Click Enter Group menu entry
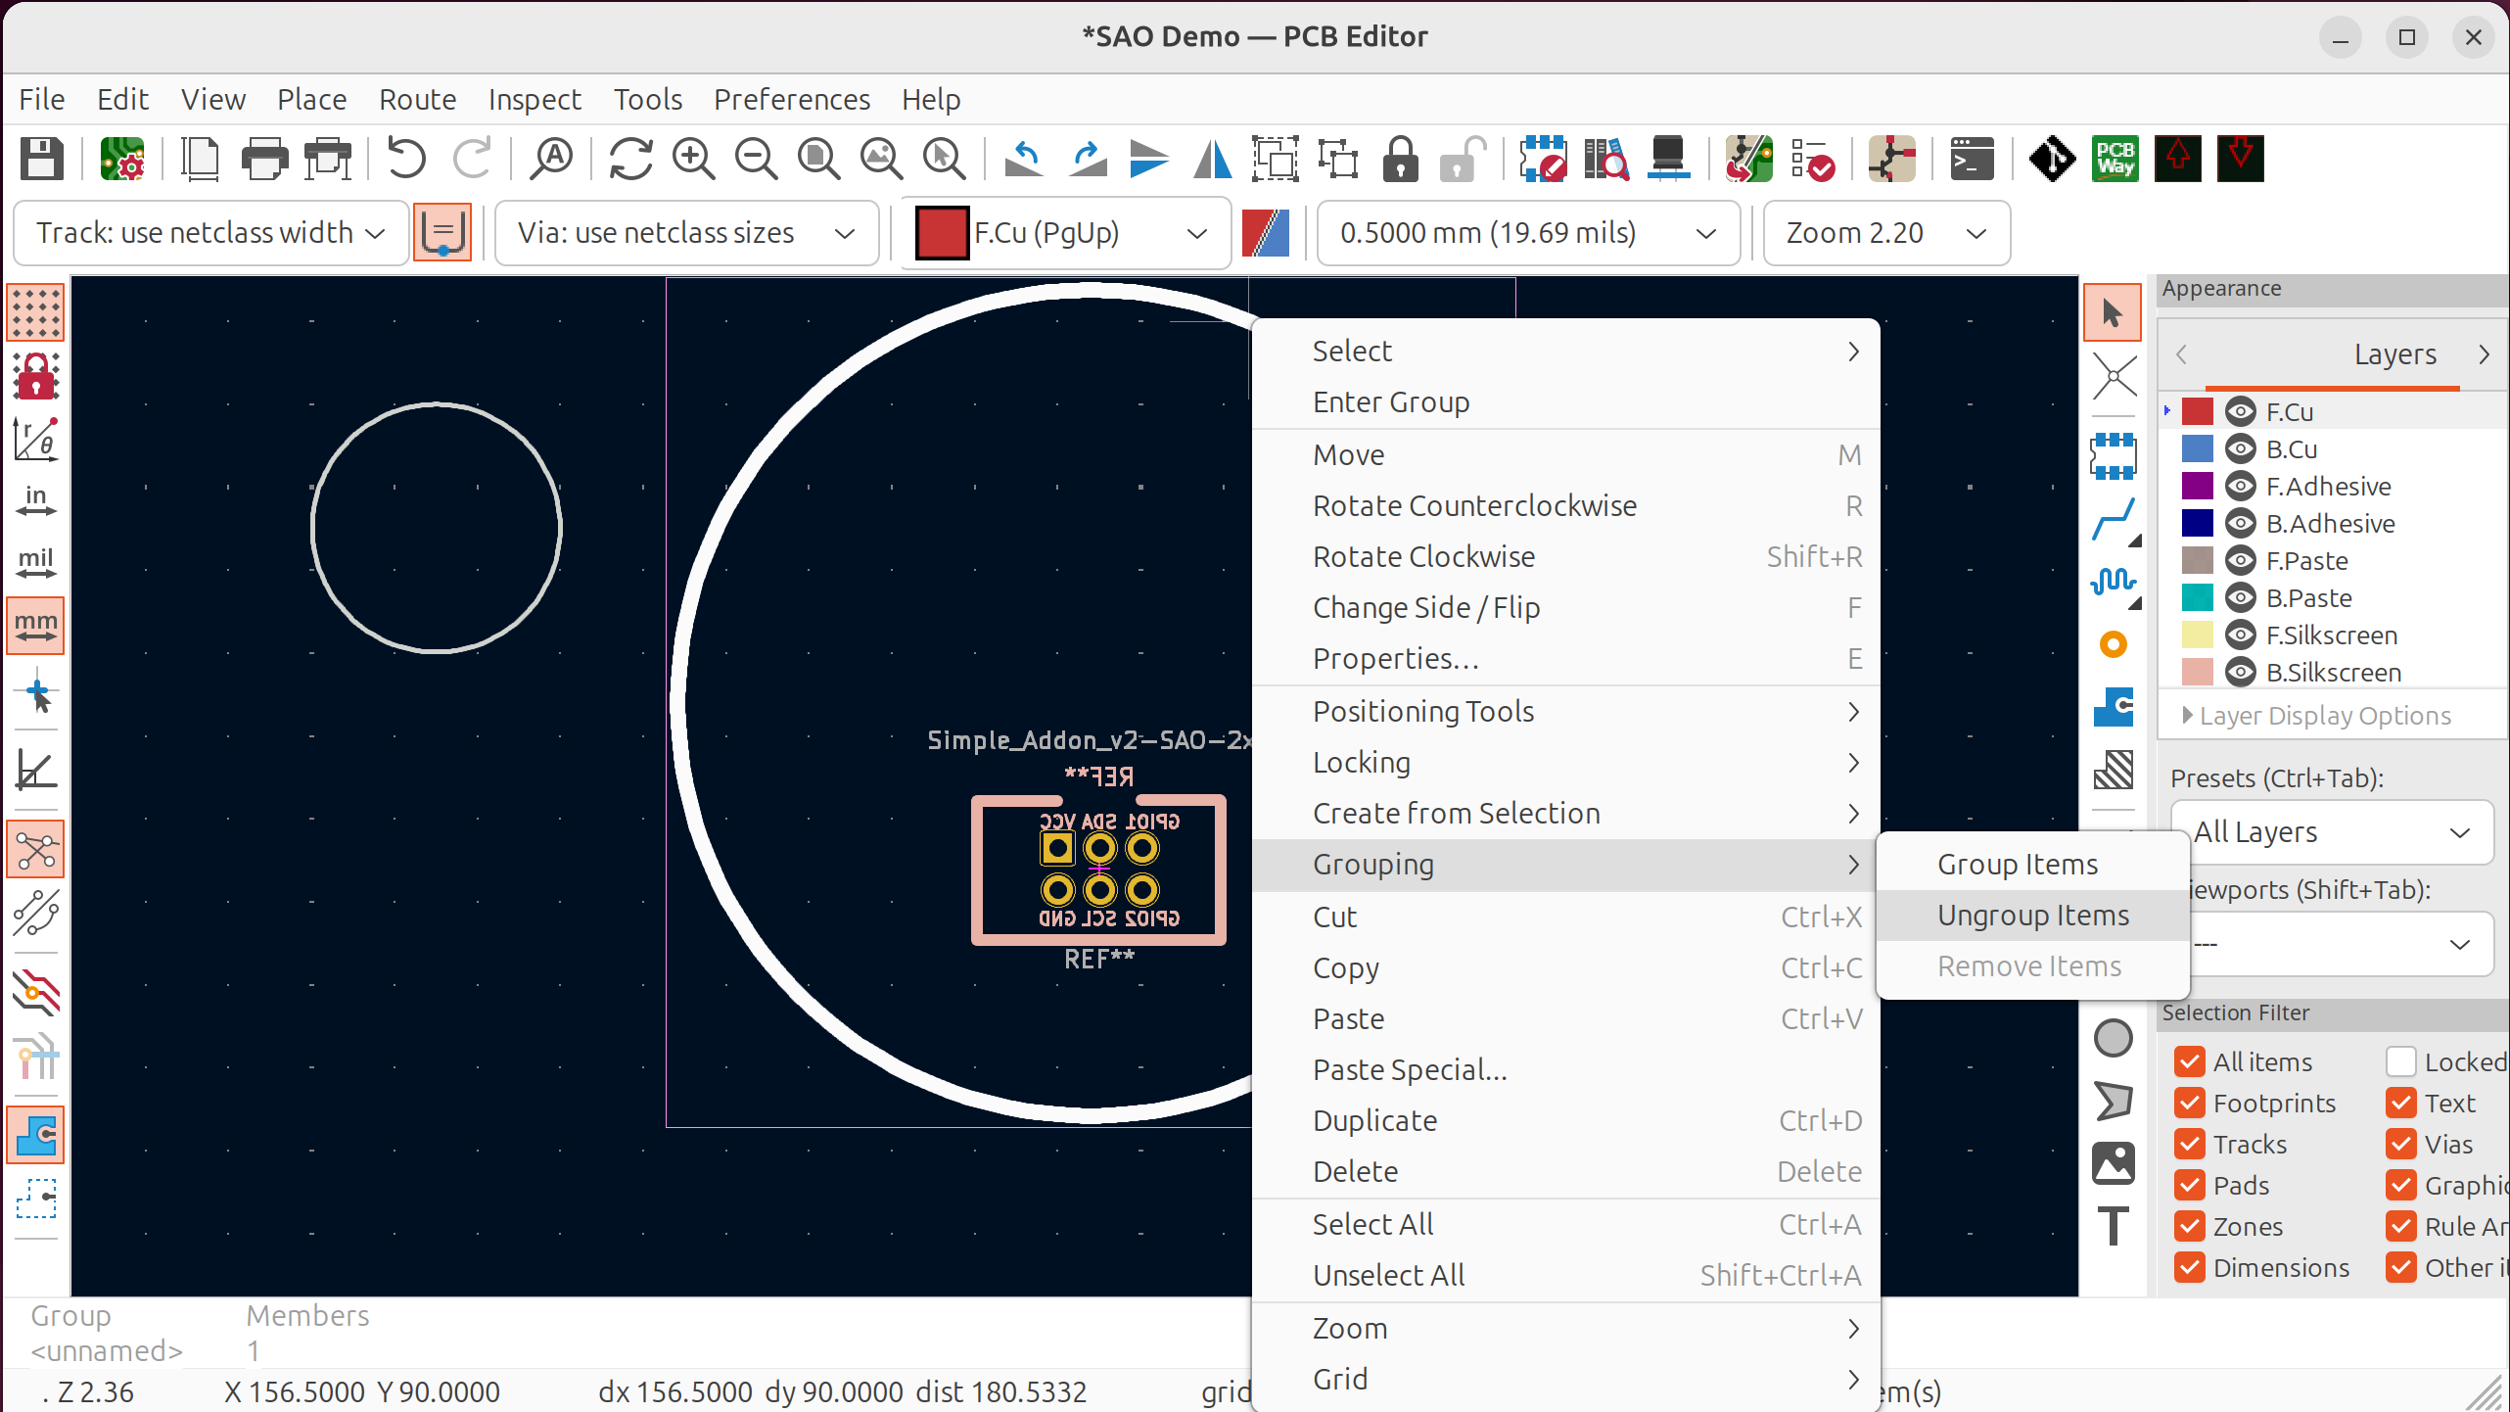2510x1412 pixels. tap(1565, 402)
